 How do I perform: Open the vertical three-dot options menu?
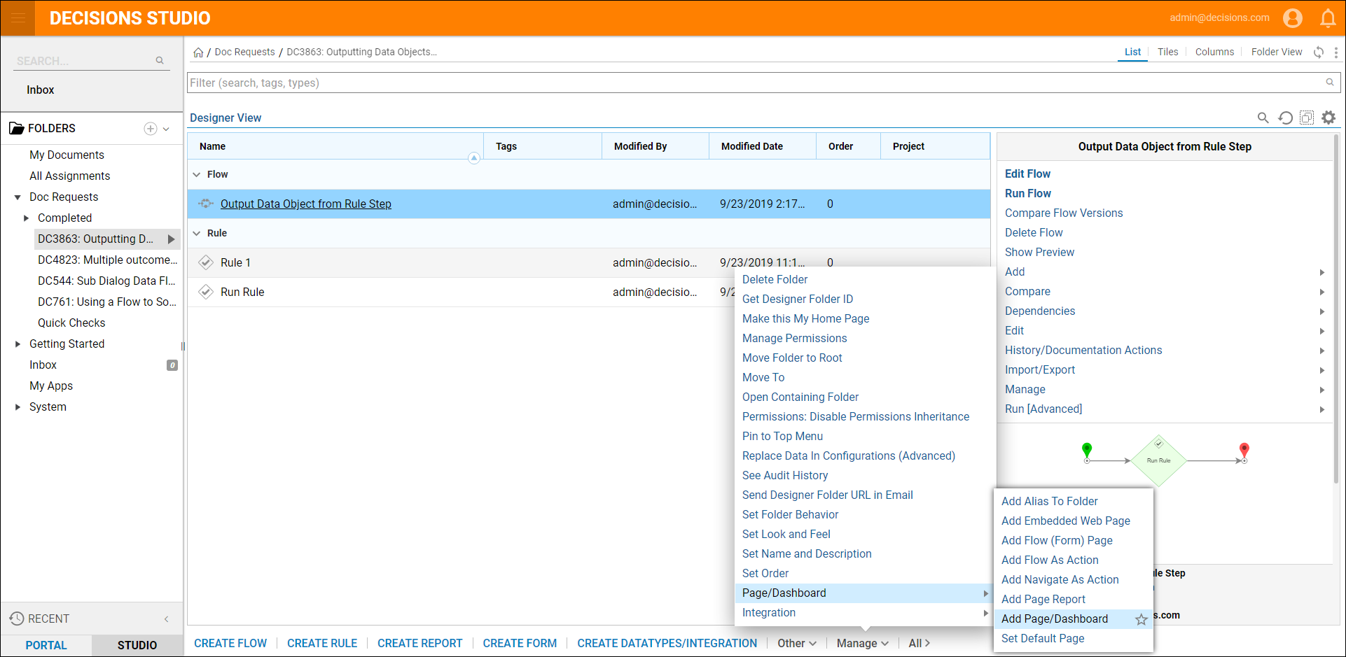pos(1336,52)
